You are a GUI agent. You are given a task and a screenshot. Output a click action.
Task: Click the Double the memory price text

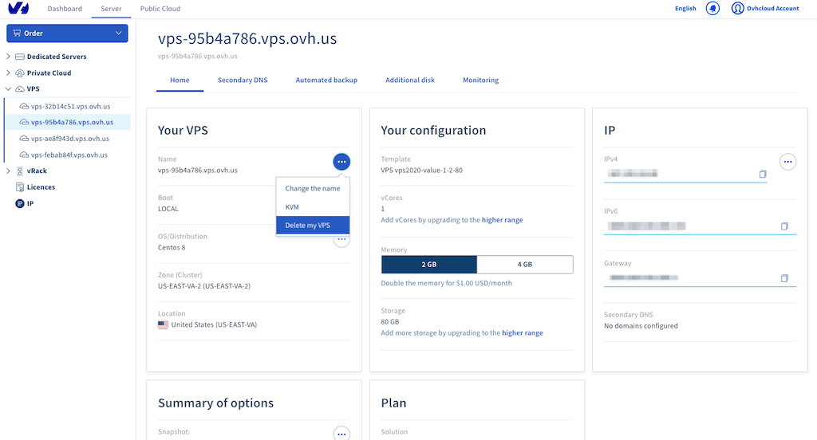pyautogui.click(x=447, y=283)
